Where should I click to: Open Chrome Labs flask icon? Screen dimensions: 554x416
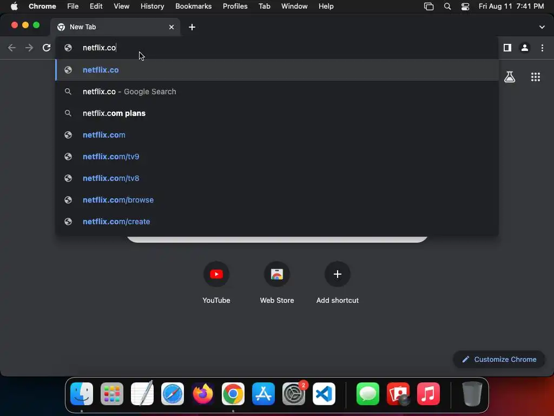tap(510, 77)
